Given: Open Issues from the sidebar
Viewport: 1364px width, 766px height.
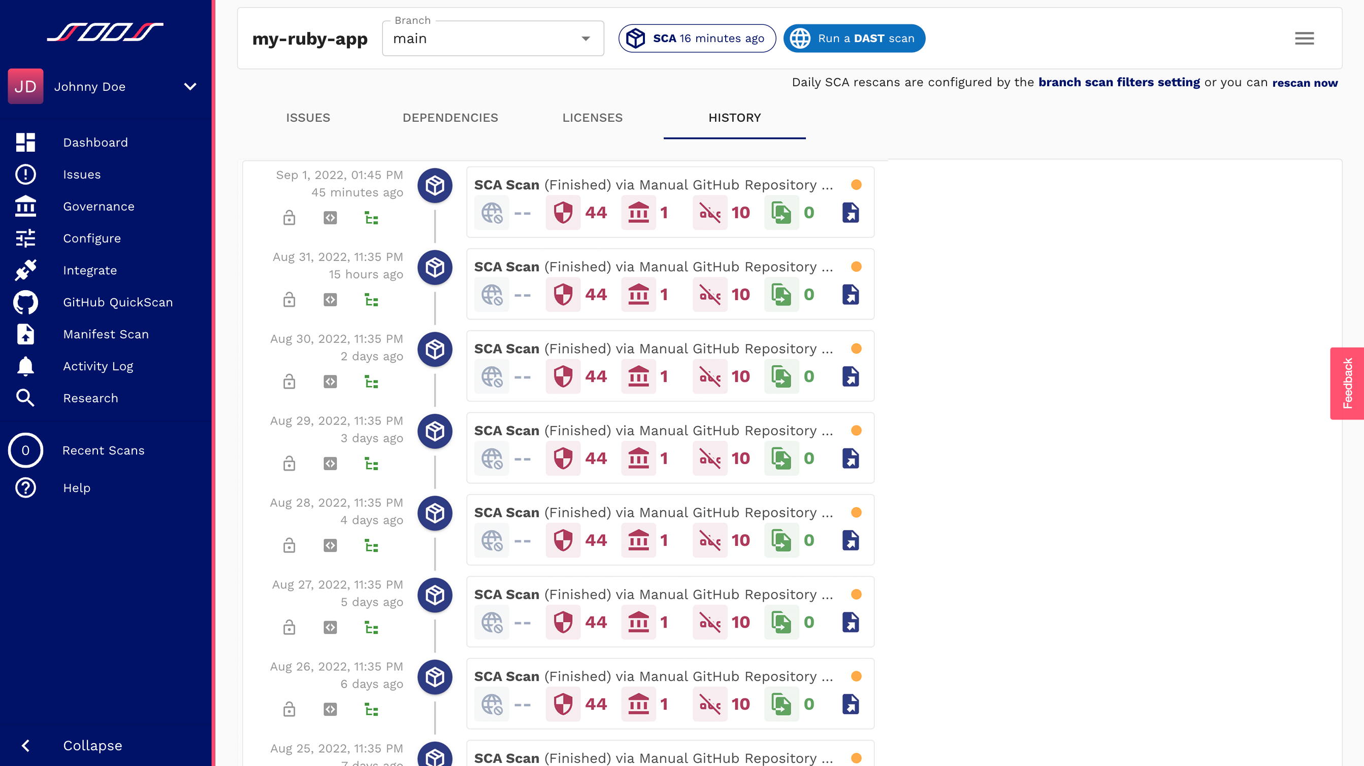Looking at the screenshot, I should click(x=82, y=175).
